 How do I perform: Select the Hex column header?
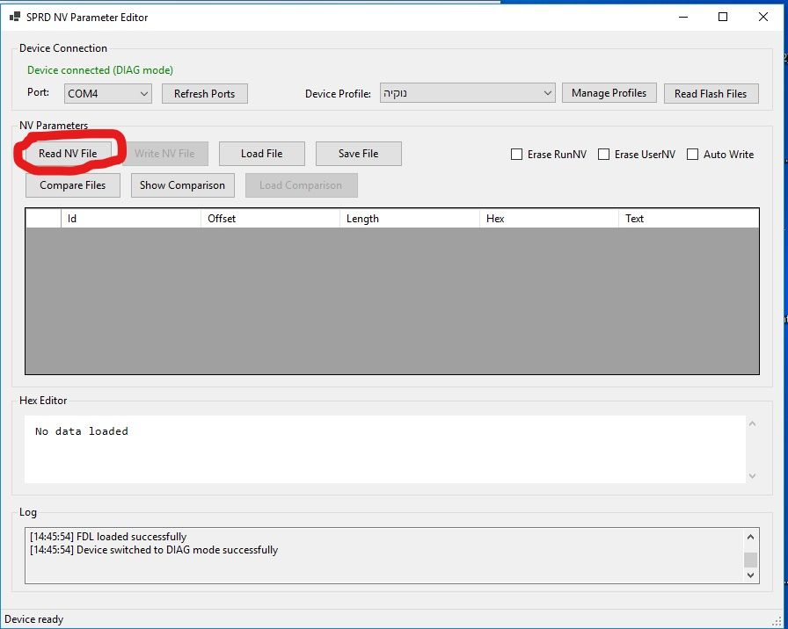pyautogui.click(x=549, y=219)
